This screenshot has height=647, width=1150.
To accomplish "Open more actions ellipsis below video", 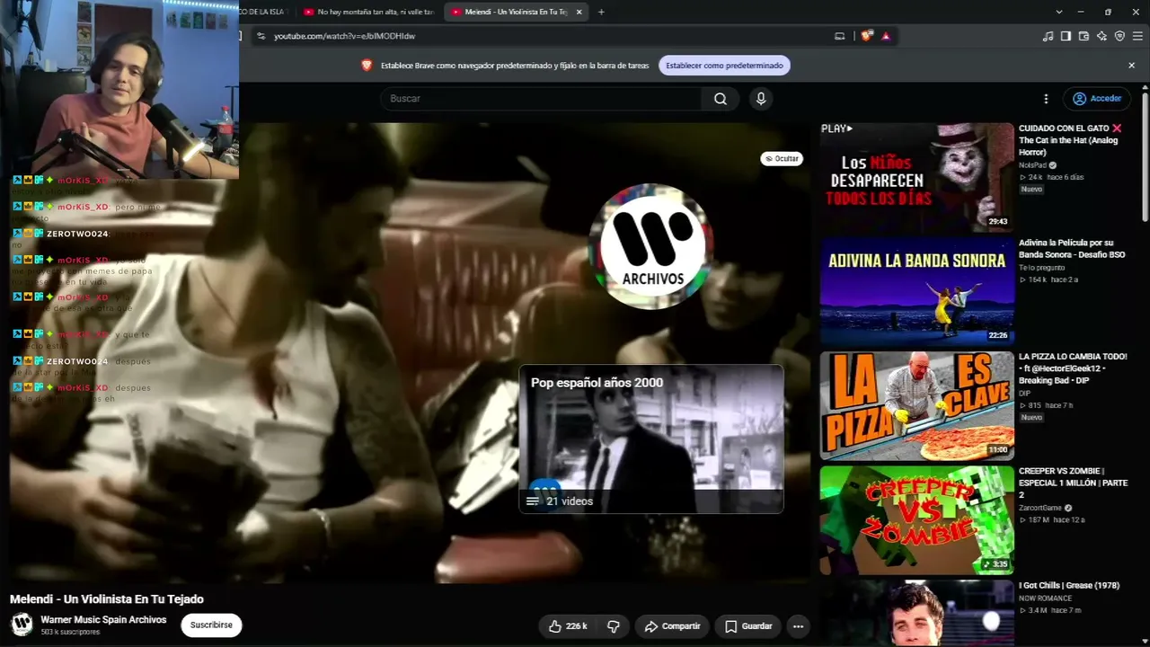I will pos(798,626).
